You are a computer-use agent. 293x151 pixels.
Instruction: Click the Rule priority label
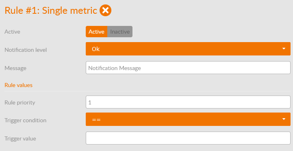point(20,102)
